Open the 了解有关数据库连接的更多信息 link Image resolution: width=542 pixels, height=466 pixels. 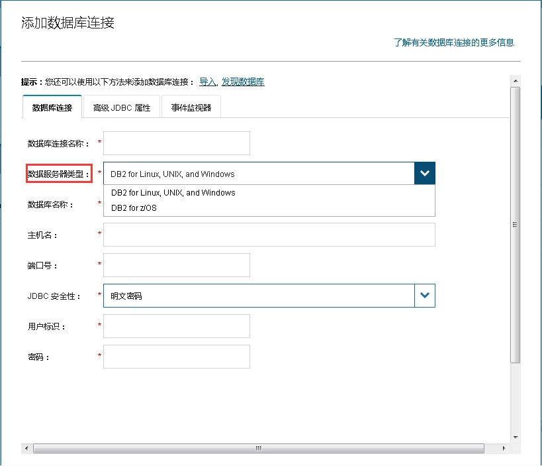click(x=454, y=41)
